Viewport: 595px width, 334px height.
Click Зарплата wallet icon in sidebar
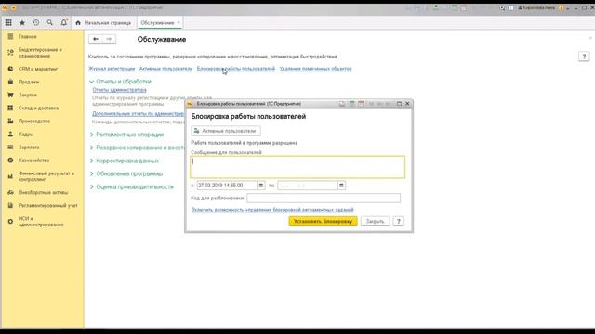[10, 148]
